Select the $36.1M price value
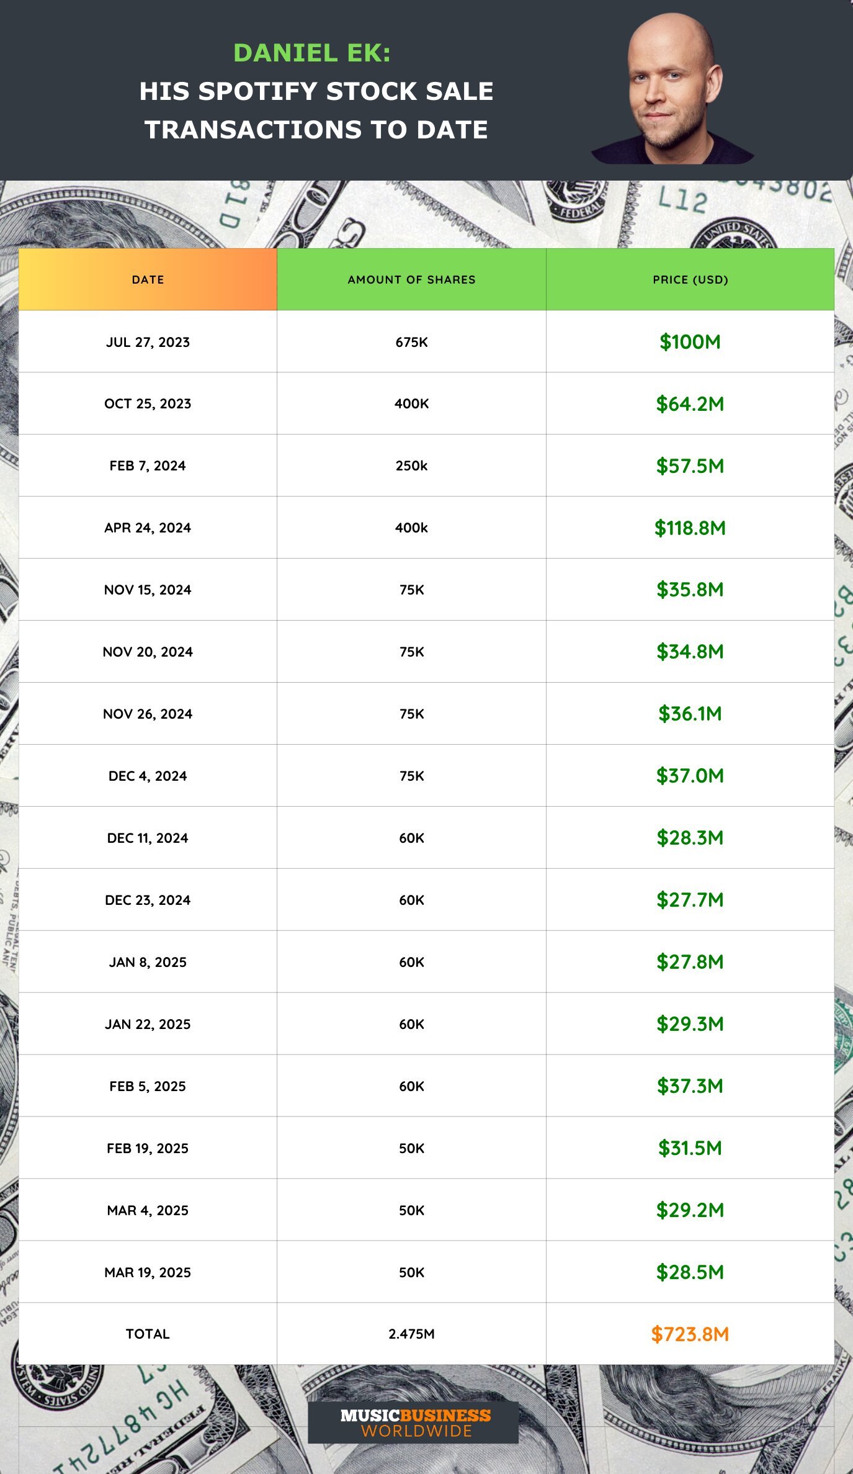Viewport: 853px width, 1474px height. pos(690,714)
